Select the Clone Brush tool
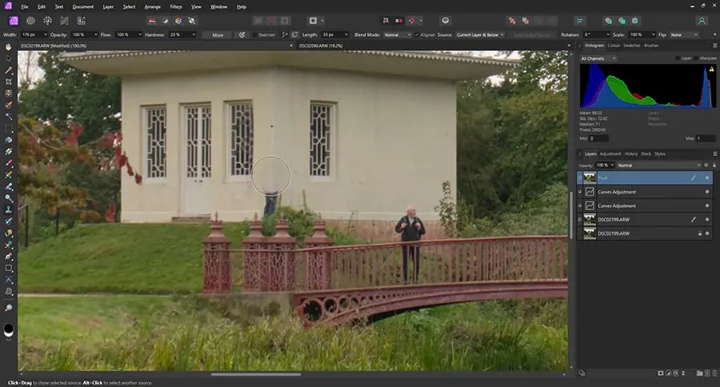The image size is (720, 387). click(x=8, y=209)
